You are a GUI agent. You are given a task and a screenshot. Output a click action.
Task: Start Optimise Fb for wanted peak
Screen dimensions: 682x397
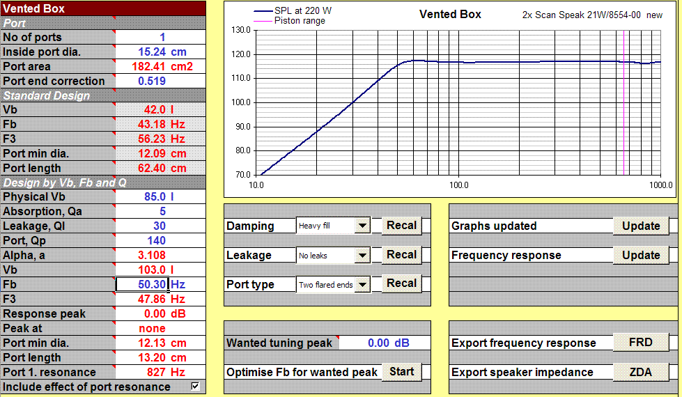[x=401, y=372]
